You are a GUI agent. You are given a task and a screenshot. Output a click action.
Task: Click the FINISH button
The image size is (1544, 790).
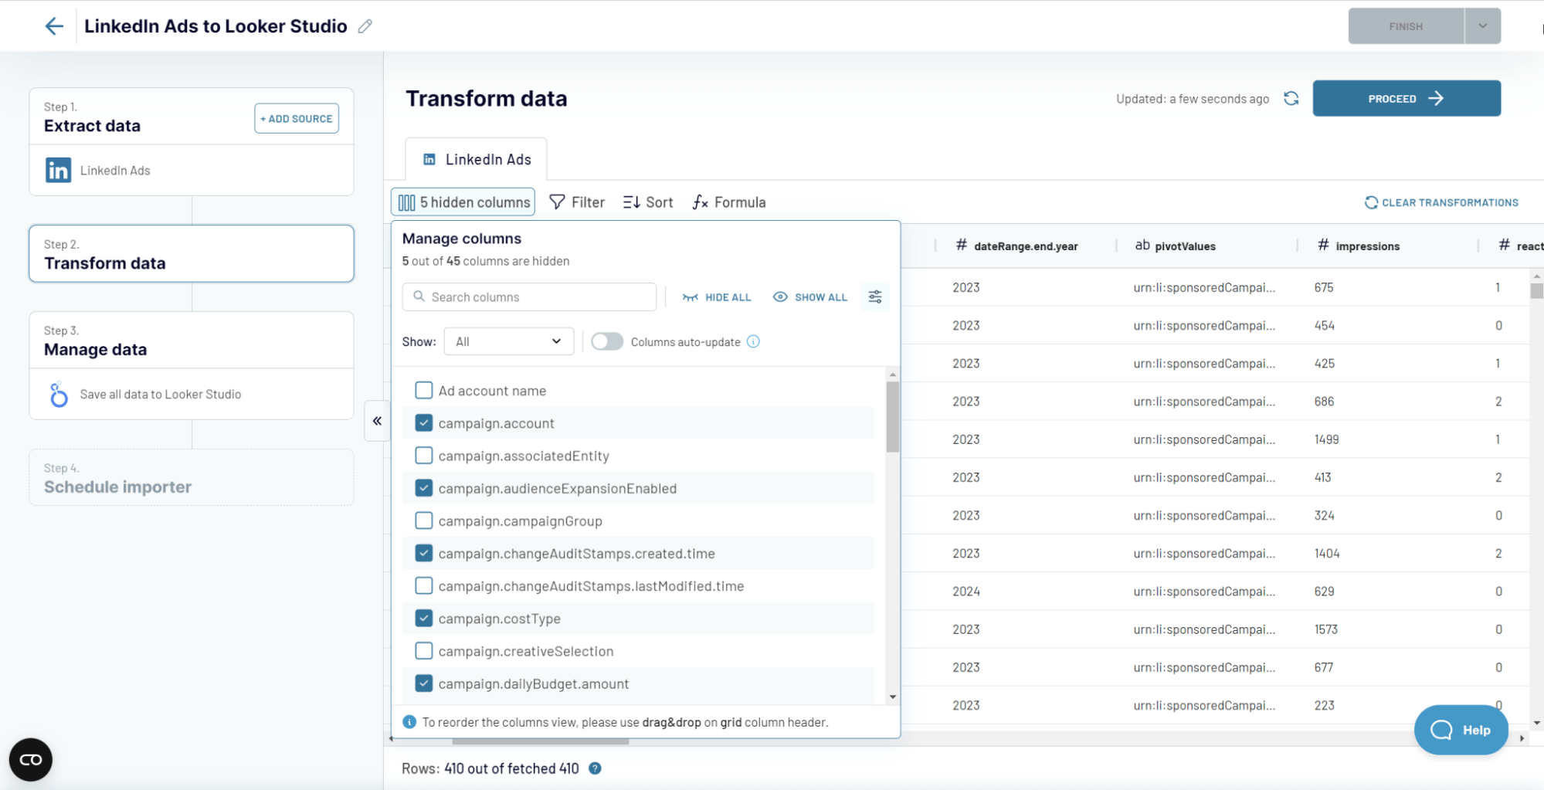(1407, 26)
